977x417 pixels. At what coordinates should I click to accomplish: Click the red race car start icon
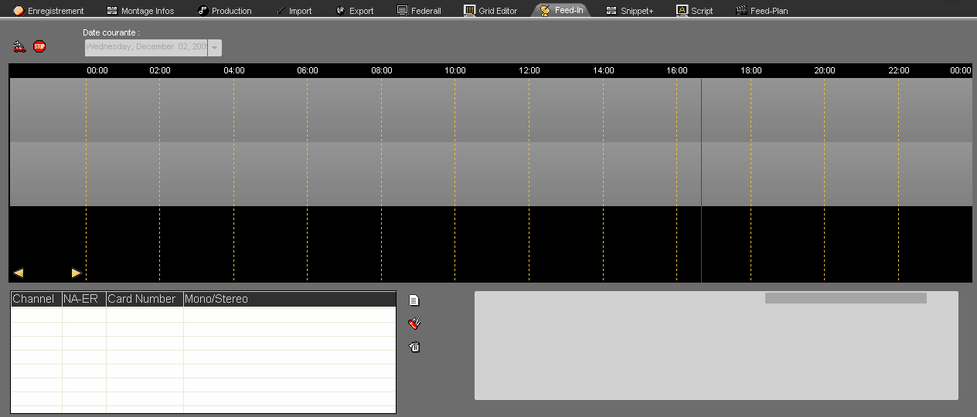click(x=19, y=47)
